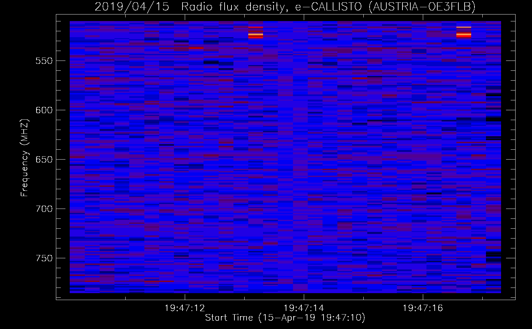
Task: Click the 700 frequency tick label
Action: pyautogui.click(x=44, y=209)
